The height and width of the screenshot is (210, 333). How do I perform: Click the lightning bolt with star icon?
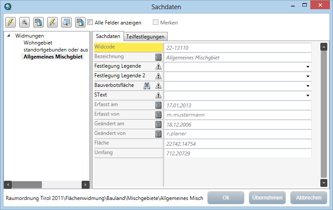tap(52, 22)
